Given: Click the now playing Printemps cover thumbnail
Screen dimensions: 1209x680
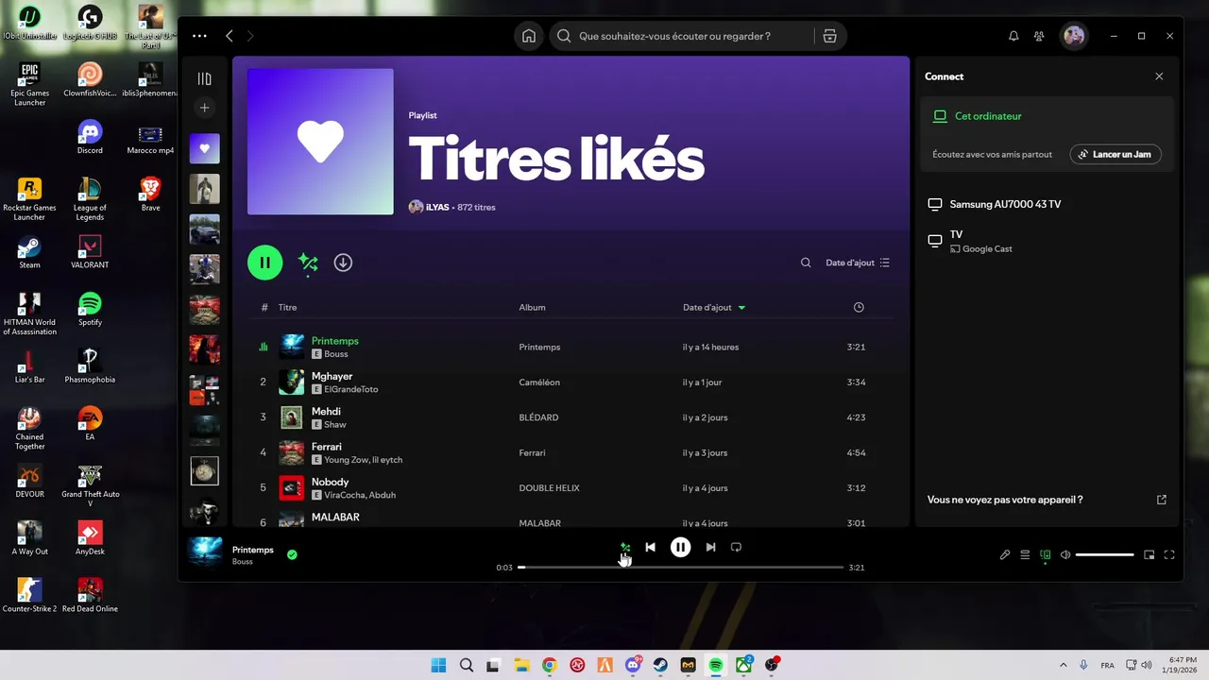Looking at the screenshot, I should 205,554.
